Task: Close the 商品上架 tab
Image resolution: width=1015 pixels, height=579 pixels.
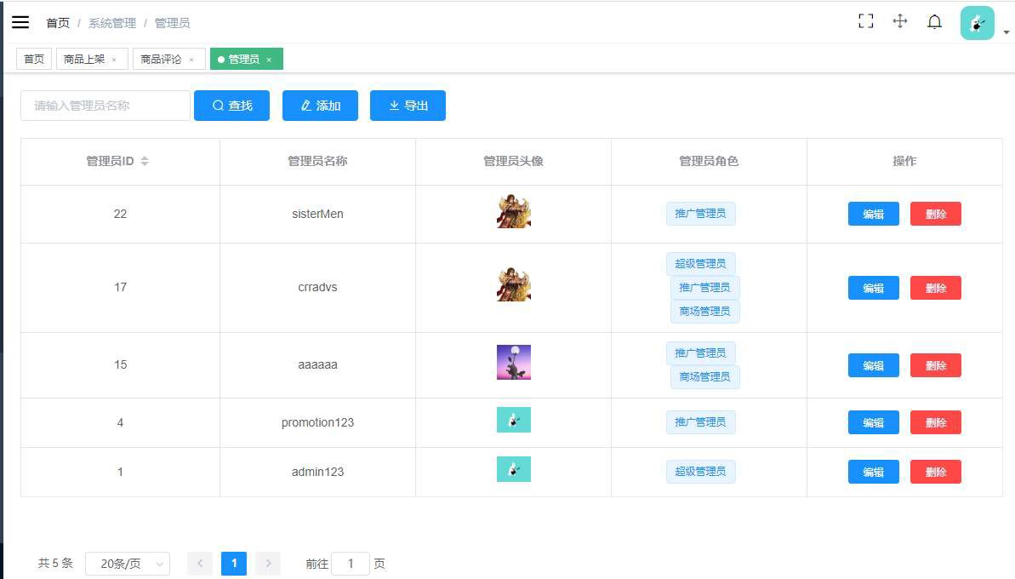Action: pyautogui.click(x=114, y=60)
